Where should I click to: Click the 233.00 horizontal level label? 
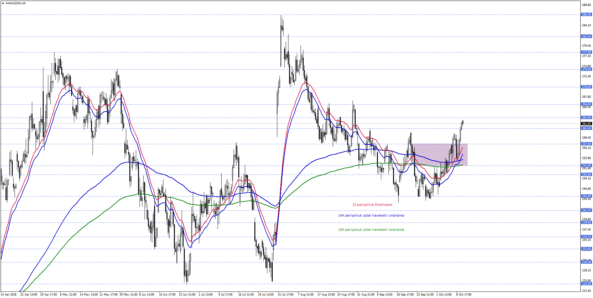pos(587,249)
